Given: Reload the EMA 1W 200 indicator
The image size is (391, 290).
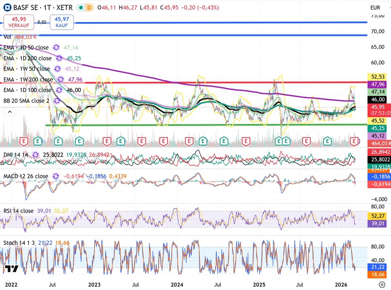Looking at the screenshot, I should pyautogui.click(x=61, y=79).
